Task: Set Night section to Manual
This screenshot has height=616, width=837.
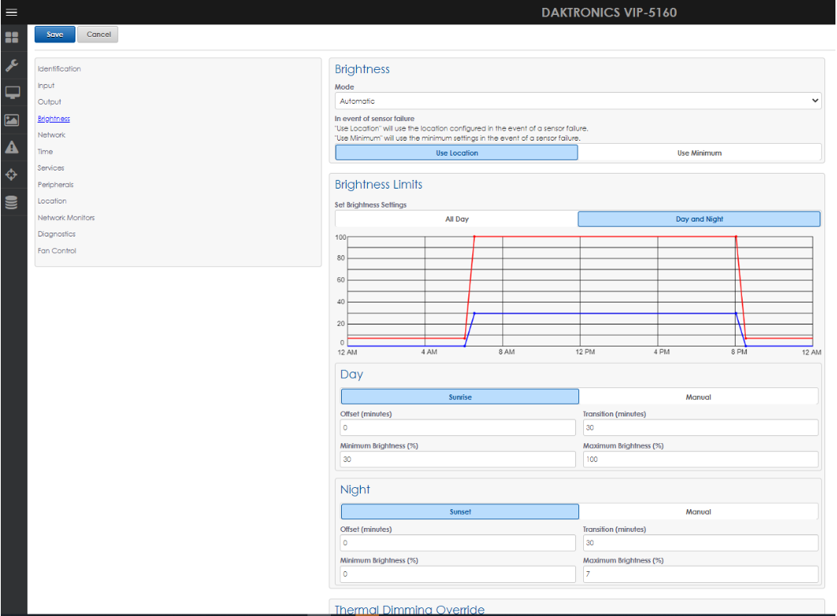Action: [698, 512]
